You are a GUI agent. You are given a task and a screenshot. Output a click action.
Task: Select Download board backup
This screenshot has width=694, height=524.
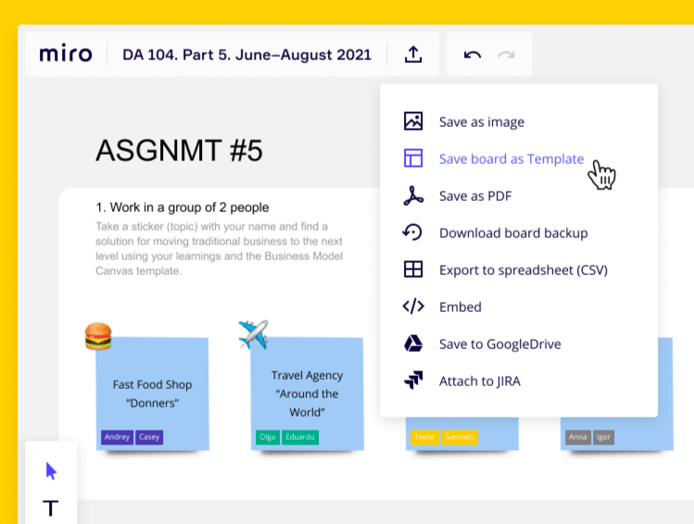513,233
